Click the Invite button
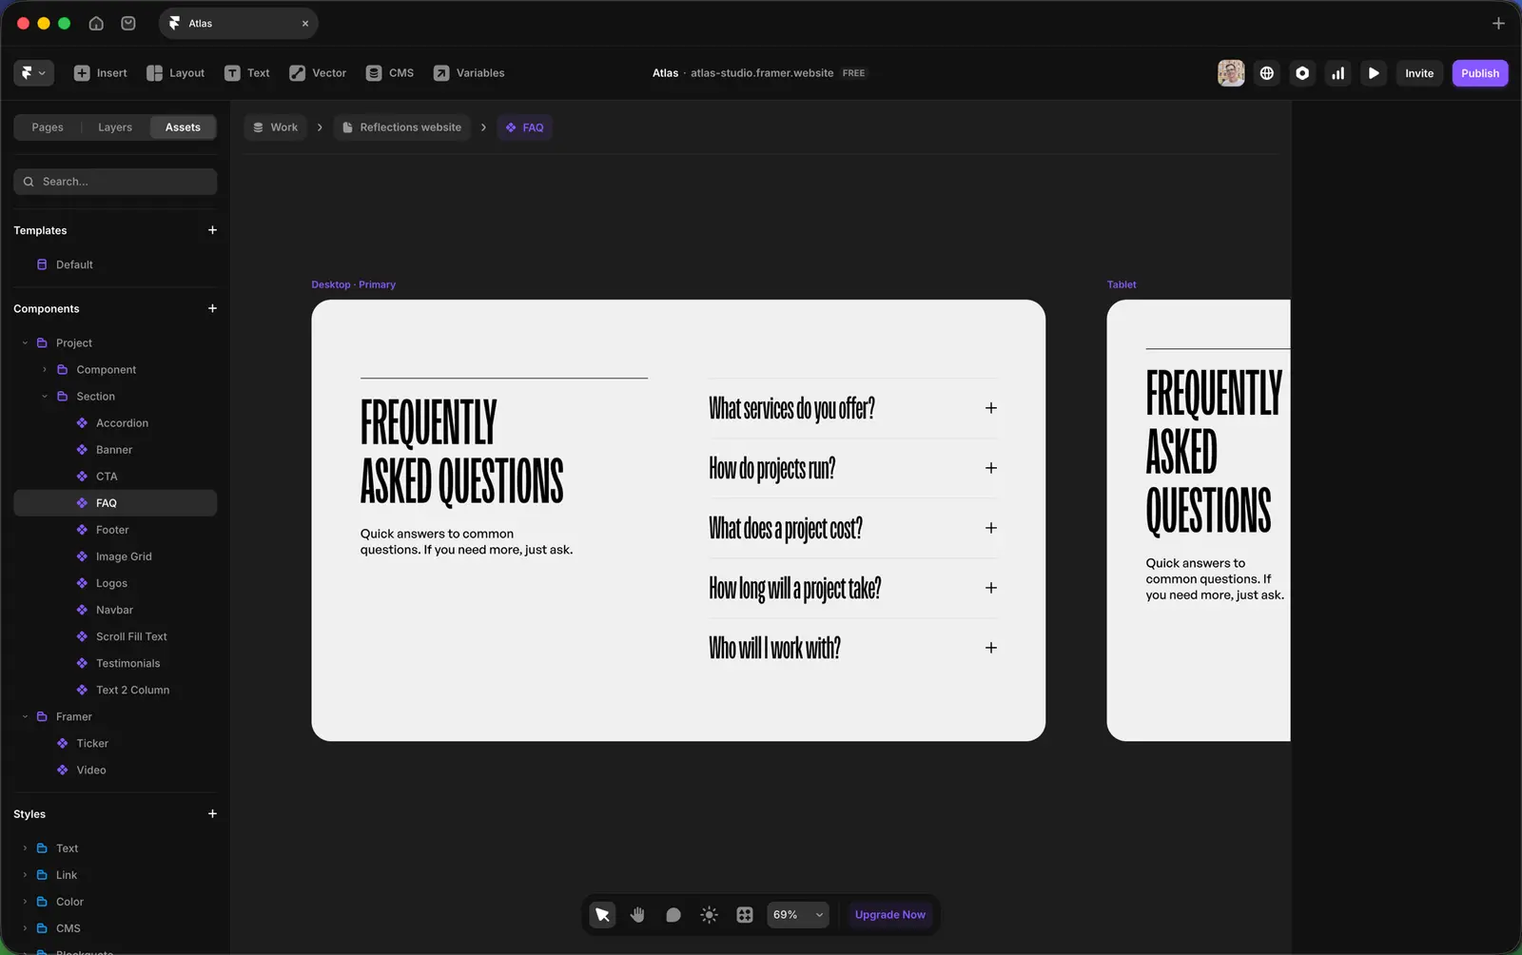This screenshot has height=955, width=1522. [1419, 73]
